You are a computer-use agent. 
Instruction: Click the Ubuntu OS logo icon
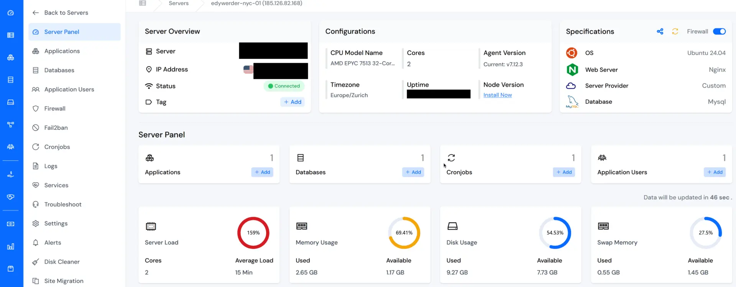572,53
